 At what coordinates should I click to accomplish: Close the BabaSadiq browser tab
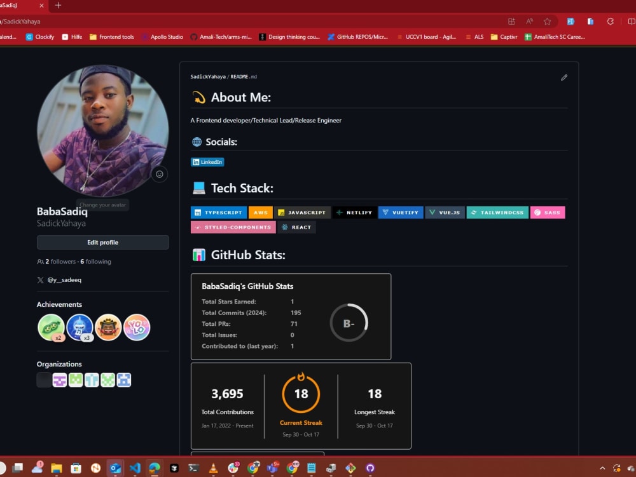pos(41,5)
